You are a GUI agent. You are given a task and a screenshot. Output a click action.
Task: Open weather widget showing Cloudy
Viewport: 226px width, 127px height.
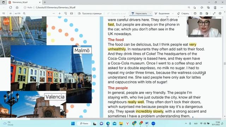click(x=8, y=123)
